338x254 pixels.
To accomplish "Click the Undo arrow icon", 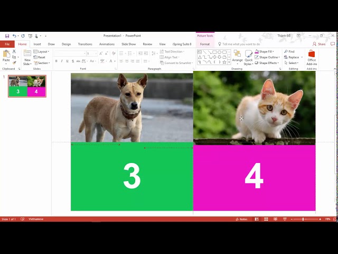I will [14, 36].
